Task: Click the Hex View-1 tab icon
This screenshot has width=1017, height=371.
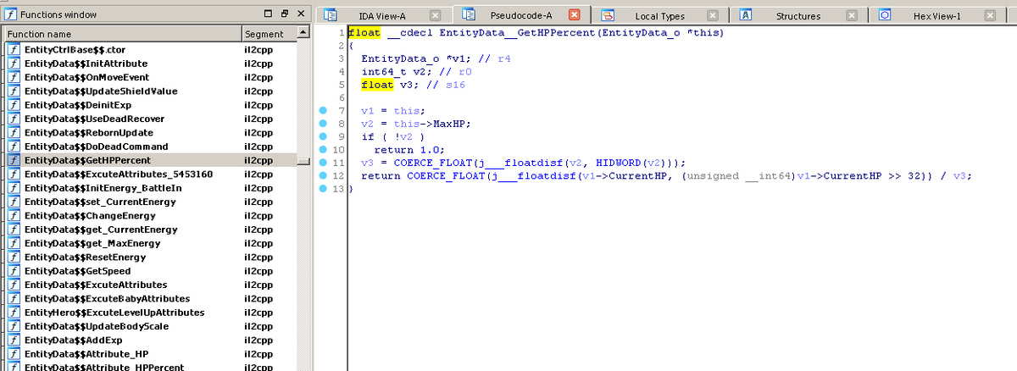Action: 885,15
